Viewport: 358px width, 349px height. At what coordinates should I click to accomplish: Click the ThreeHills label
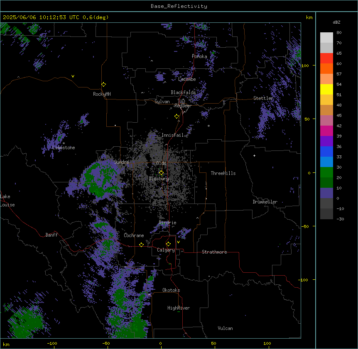223,173
